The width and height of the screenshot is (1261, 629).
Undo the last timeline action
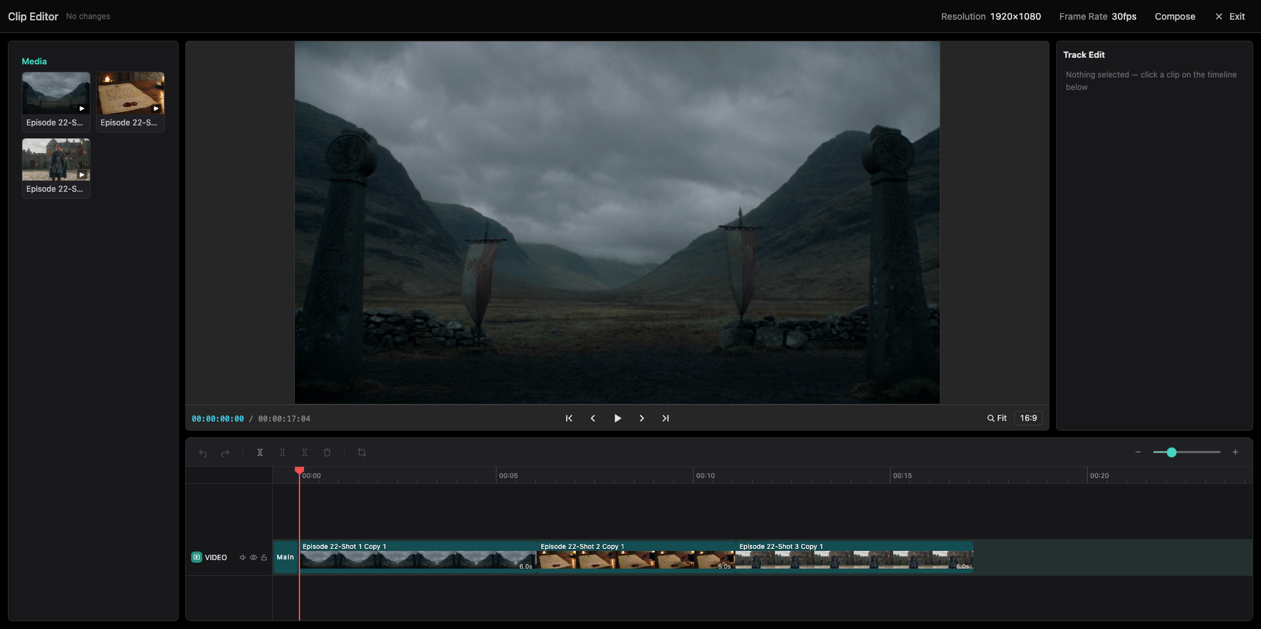point(203,453)
